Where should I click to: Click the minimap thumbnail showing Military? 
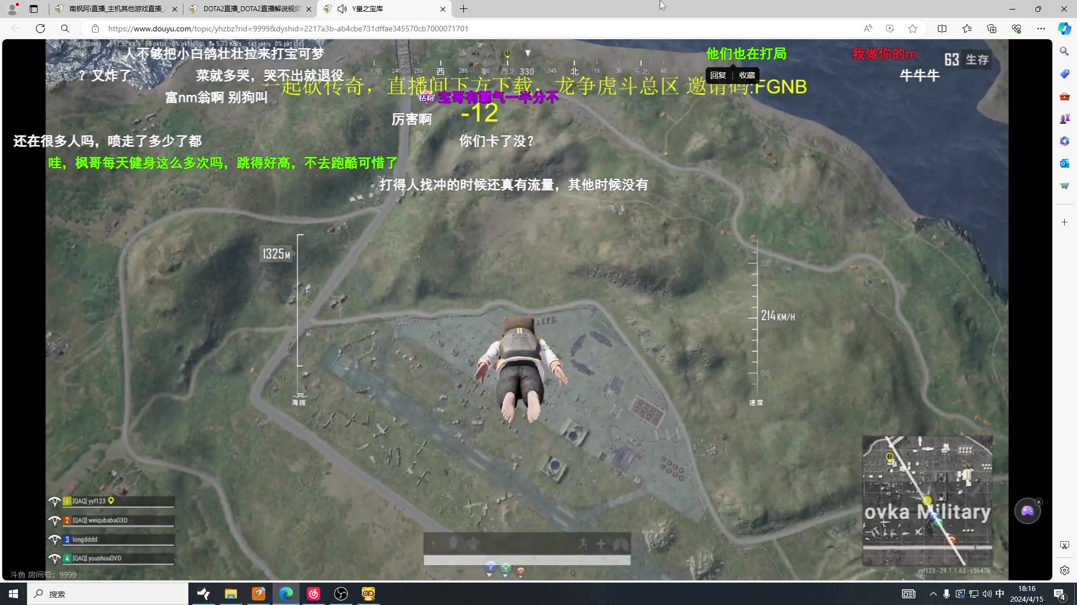927,501
